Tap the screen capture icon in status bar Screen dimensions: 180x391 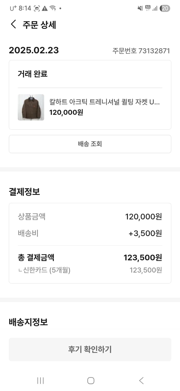(x=36, y=8)
